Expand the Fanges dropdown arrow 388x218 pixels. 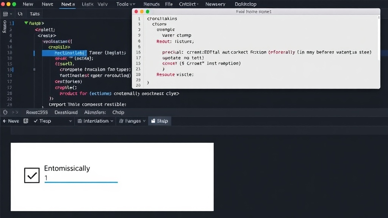(144, 121)
